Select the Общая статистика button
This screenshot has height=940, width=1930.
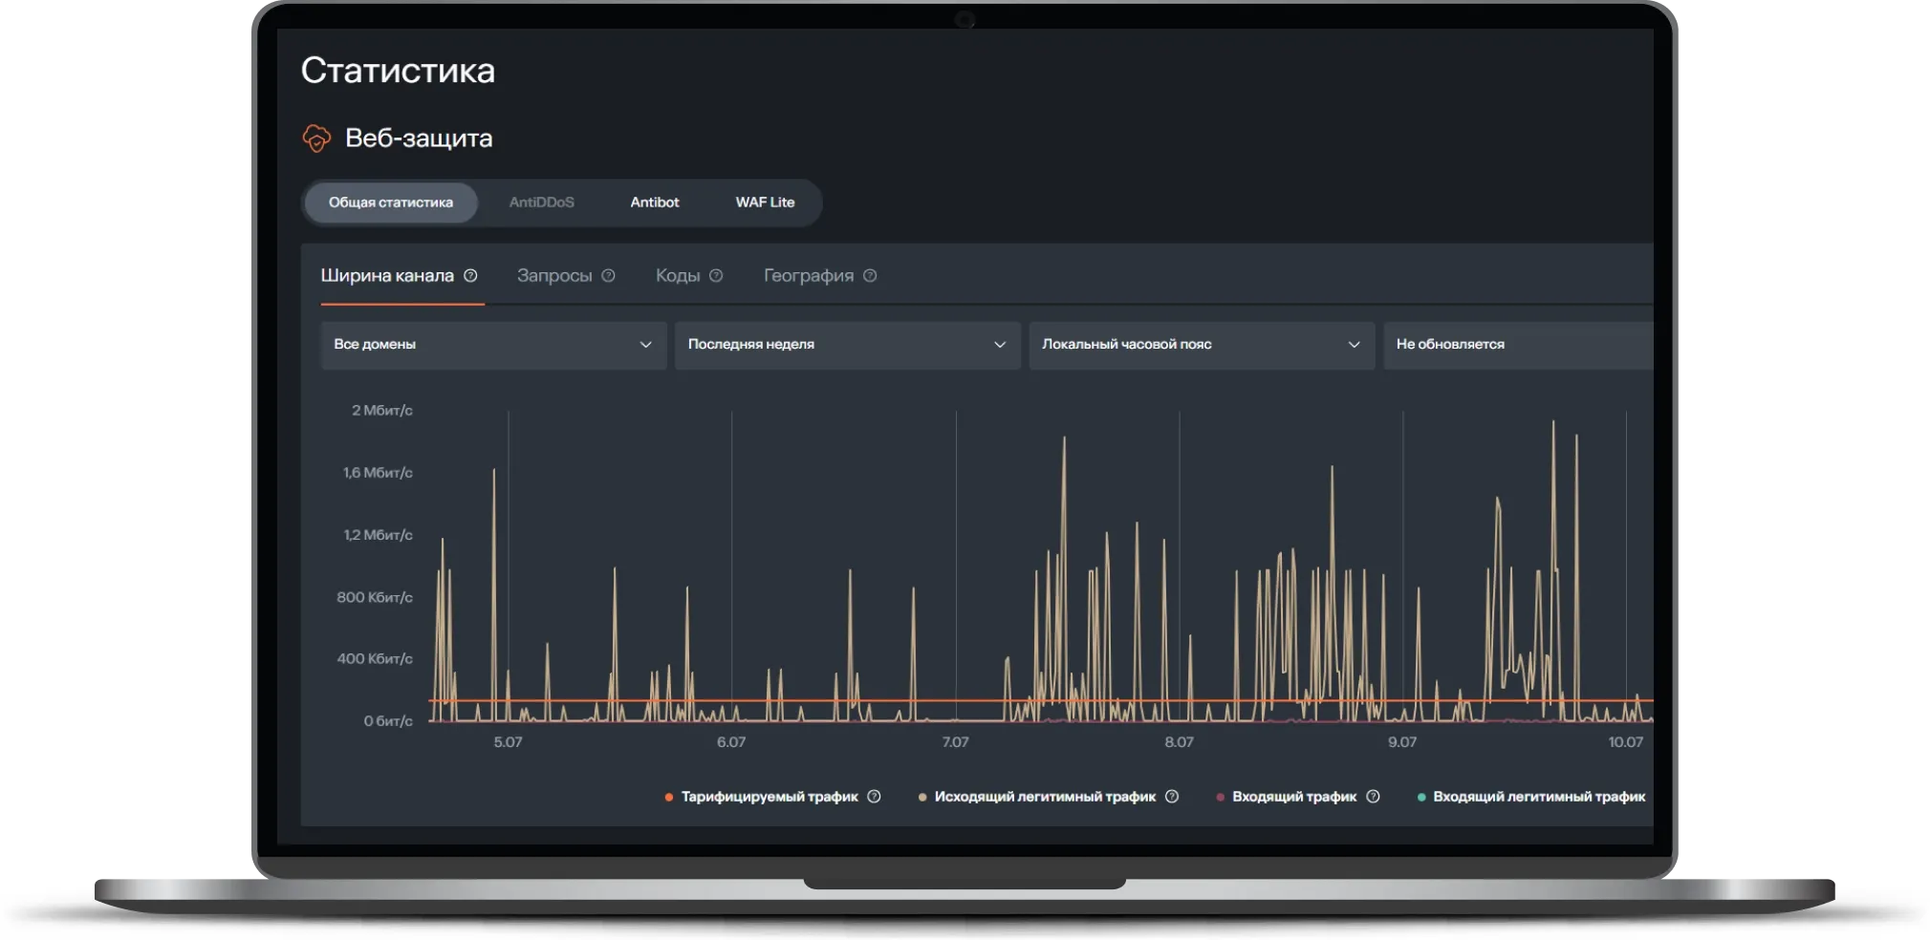point(391,203)
